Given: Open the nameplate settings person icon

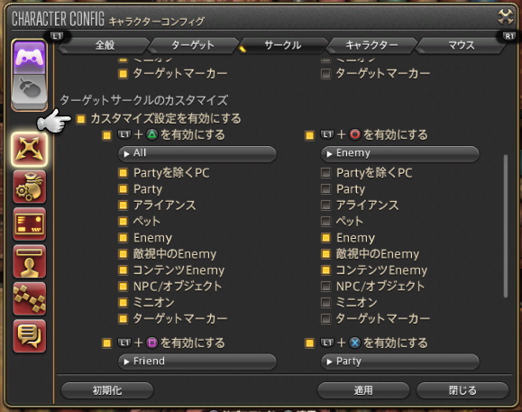Looking at the screenshot, I should click(x=29, y=261).
